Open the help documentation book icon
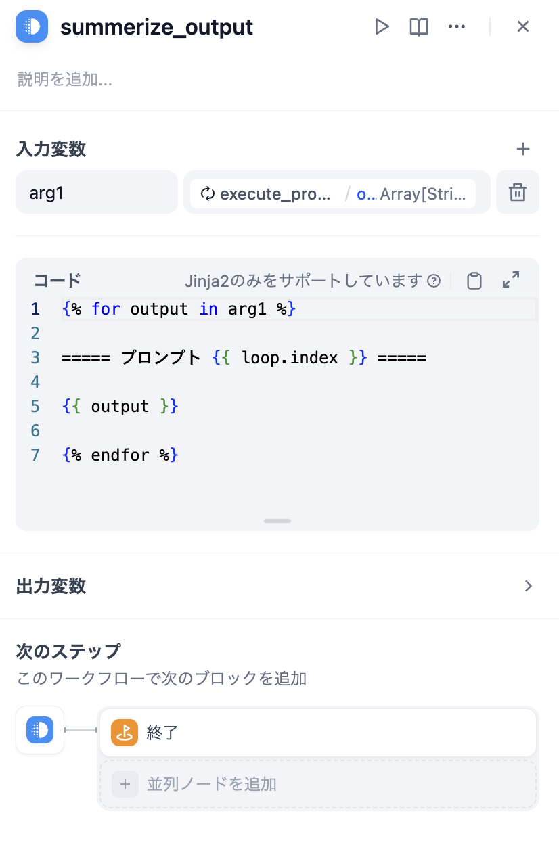This screenshot has width=559, height=847. (419, 27)
